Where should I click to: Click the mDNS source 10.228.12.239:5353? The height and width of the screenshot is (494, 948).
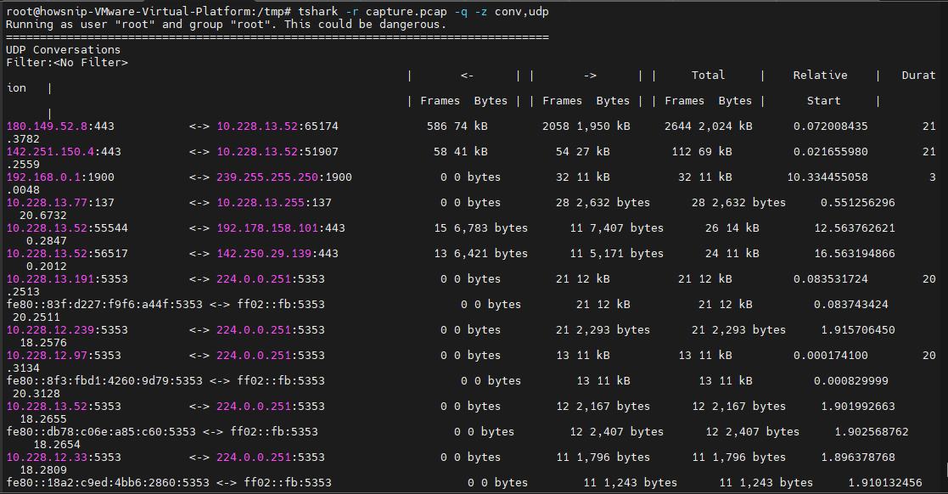[67, 329]
